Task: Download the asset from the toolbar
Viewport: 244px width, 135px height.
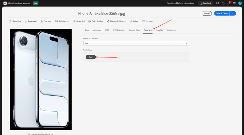Action: coord(31,21)
